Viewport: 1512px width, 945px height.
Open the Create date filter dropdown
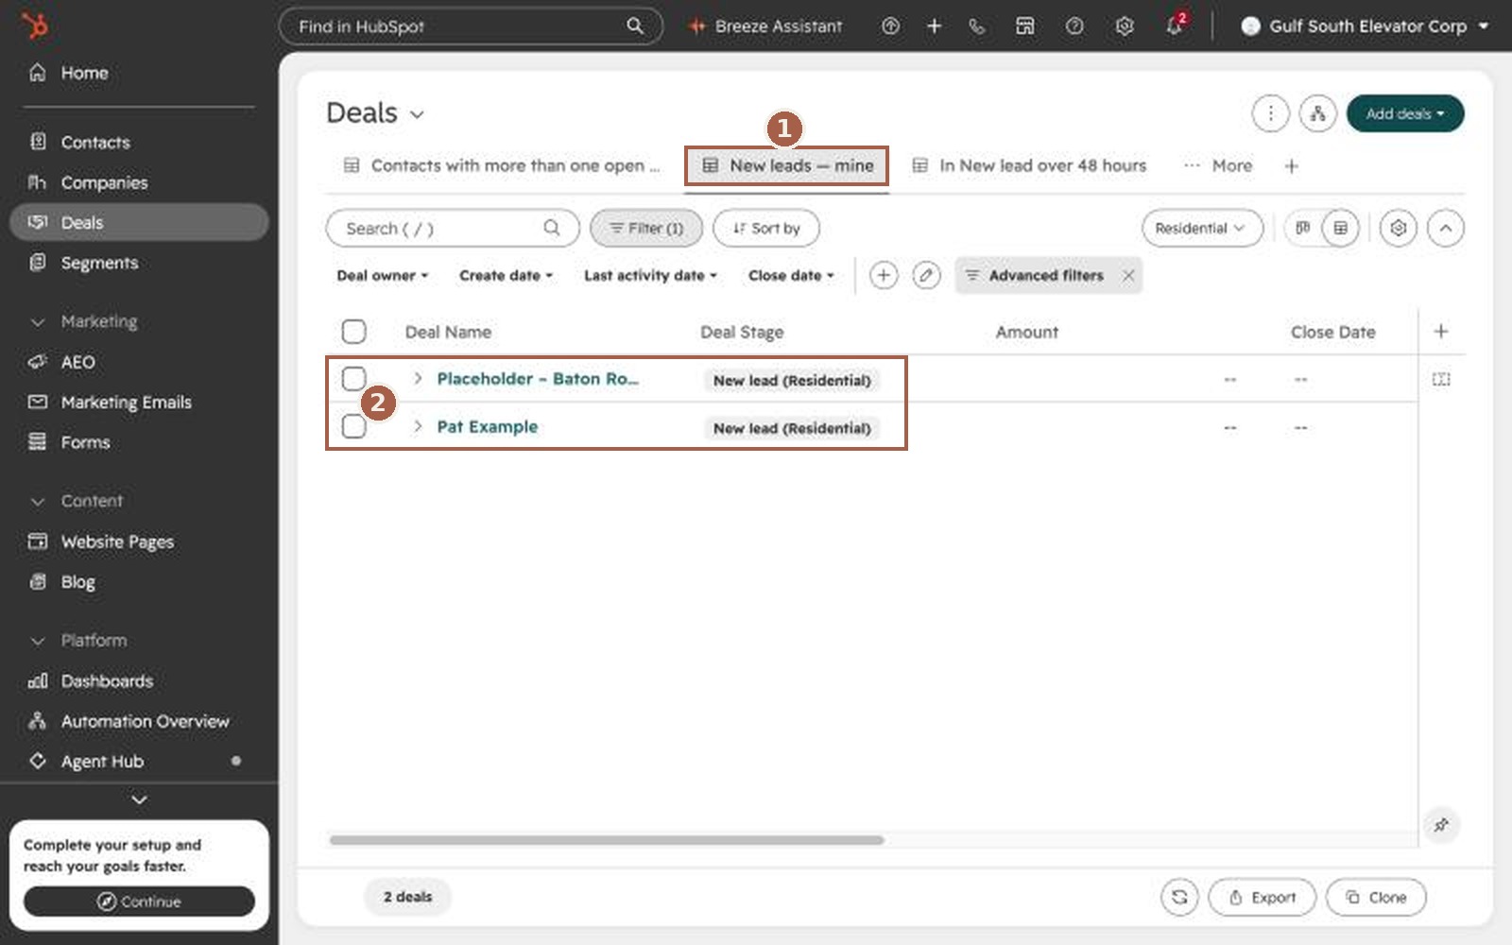coord(506,275)
